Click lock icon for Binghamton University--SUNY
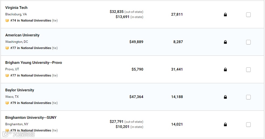 pos(225,124)
